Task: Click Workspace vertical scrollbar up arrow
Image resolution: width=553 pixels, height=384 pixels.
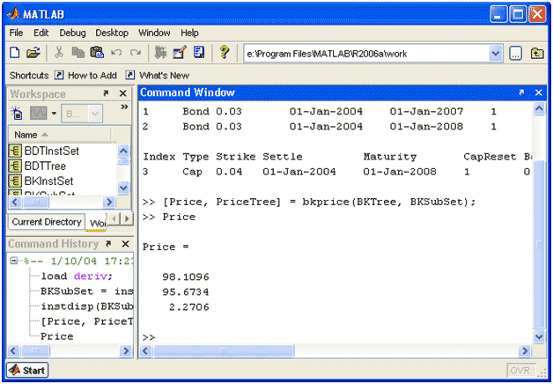Action: [x=123, y=151]
